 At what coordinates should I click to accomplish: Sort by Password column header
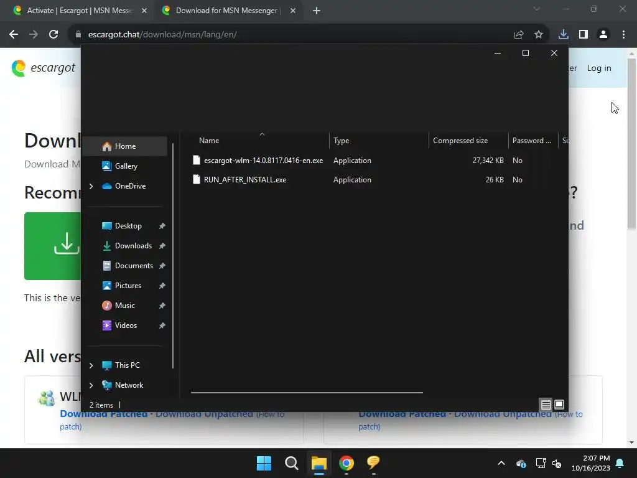532,141
